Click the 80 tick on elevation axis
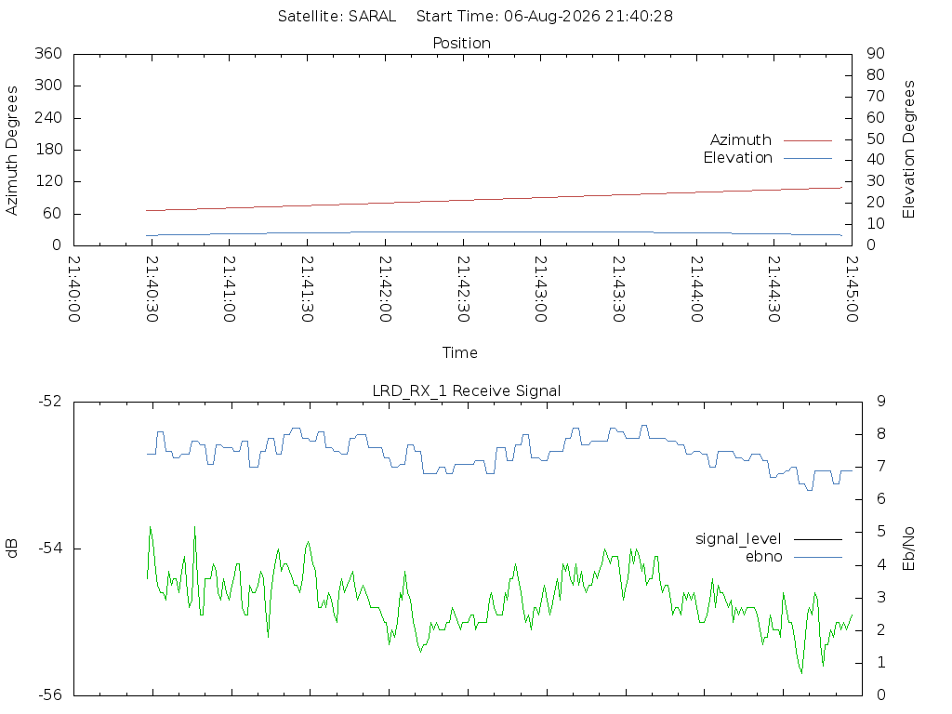952x714 pixels. click(876, 74)
